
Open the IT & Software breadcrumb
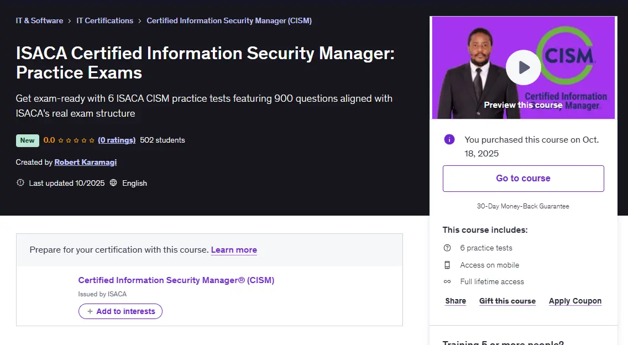[39, 20]
